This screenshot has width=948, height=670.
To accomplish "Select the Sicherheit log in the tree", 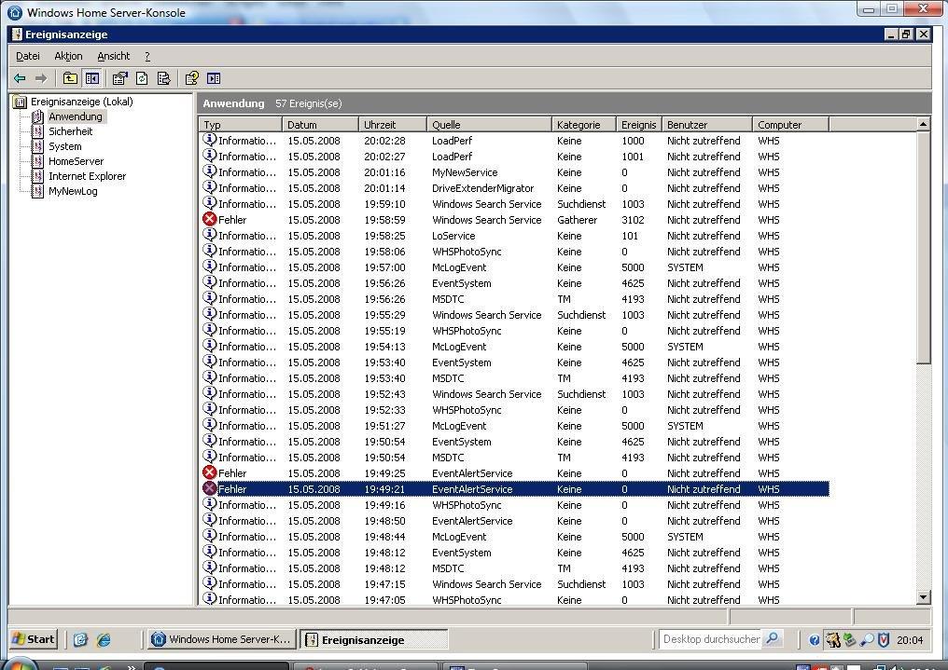I will pyautogui.click(x=71, y=131).
